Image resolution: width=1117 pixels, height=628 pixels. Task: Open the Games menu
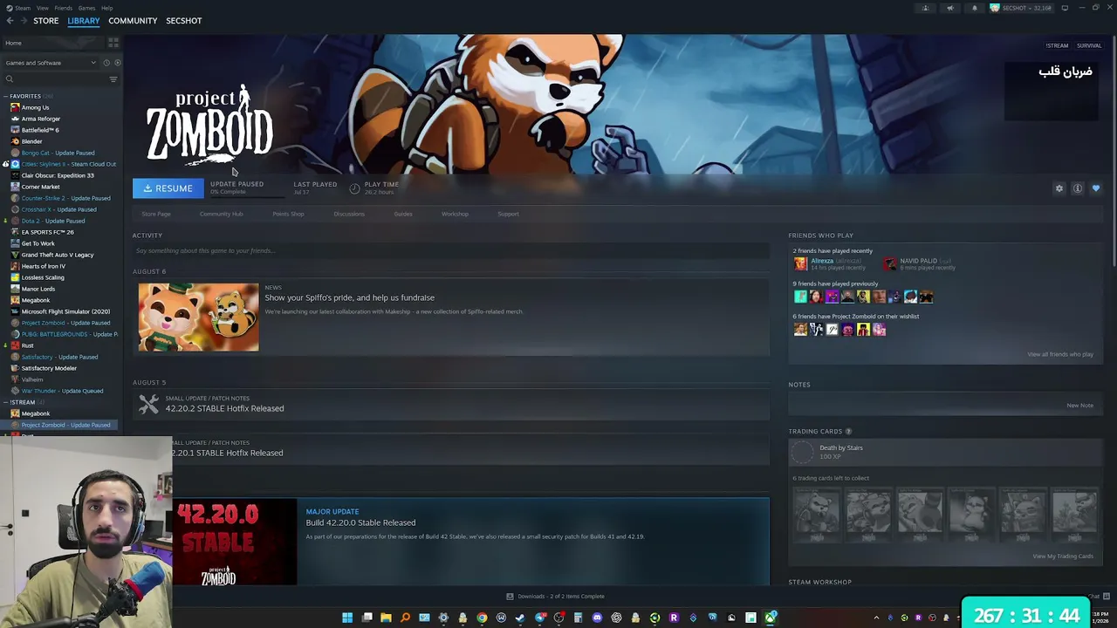(86, 8)
